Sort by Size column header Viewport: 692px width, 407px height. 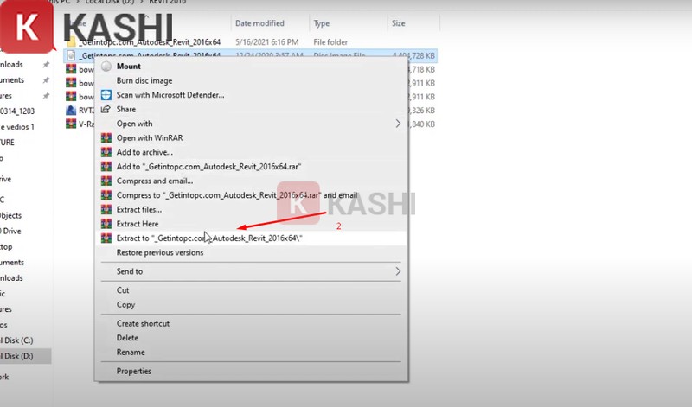click(398, 23)
